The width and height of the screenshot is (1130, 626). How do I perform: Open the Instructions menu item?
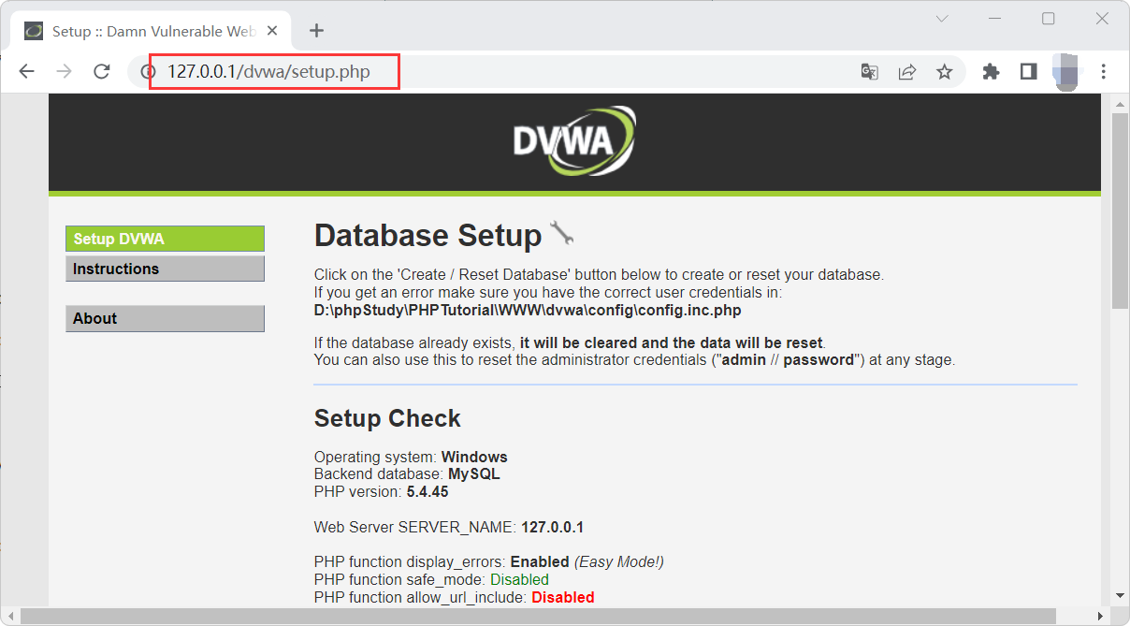(x=165, y=269)
